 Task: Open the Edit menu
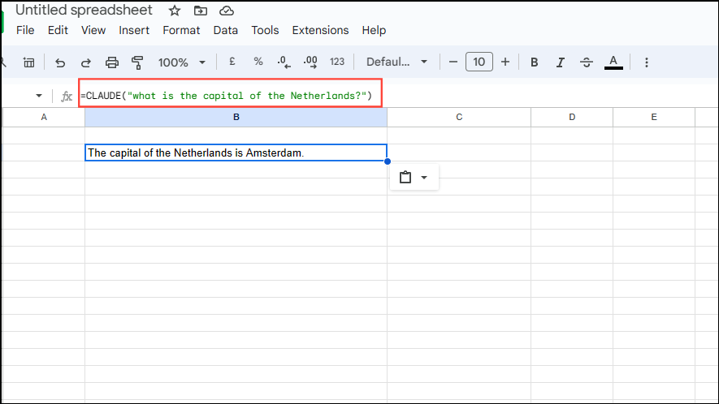(58, 30)
